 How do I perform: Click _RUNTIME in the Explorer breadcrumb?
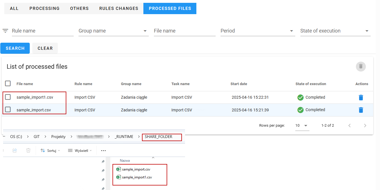[x=124, y=137]
